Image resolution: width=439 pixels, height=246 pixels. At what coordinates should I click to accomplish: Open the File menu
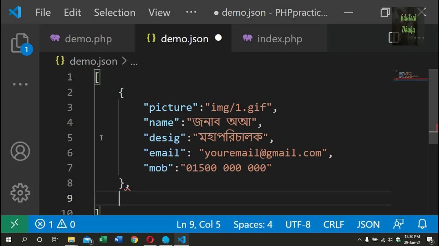pos(43,13)
